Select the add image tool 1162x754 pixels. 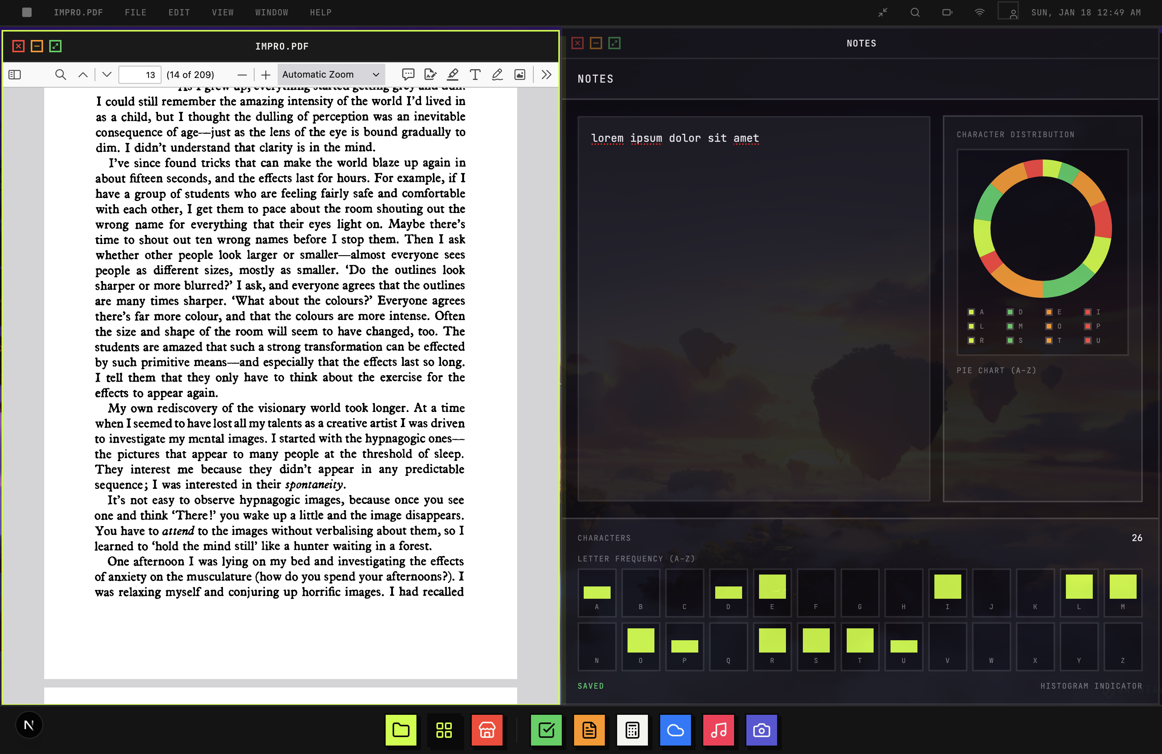[520, 75]
